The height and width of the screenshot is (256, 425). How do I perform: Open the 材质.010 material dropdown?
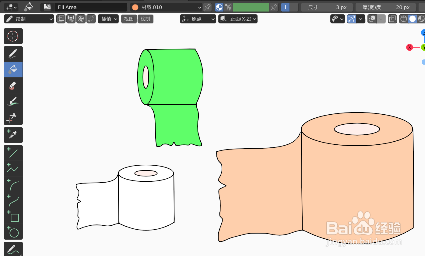click(166, 7)
